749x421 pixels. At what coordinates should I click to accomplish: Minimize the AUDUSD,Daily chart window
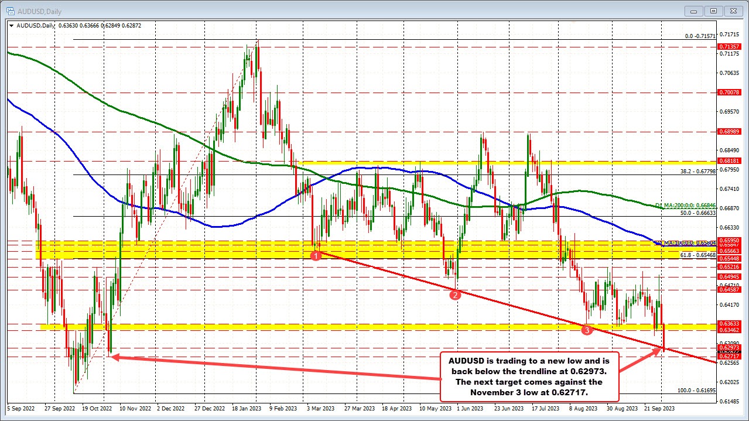tap(693, 11)
